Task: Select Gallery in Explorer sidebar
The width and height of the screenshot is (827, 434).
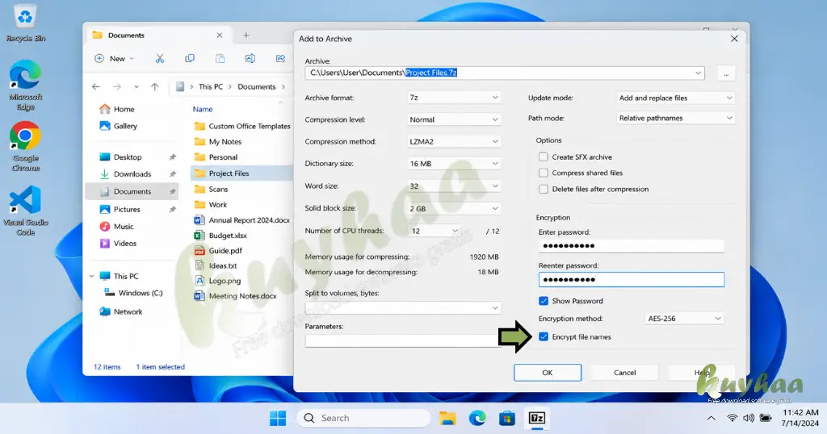Action: pyautogui.click(x=119, y=126)
